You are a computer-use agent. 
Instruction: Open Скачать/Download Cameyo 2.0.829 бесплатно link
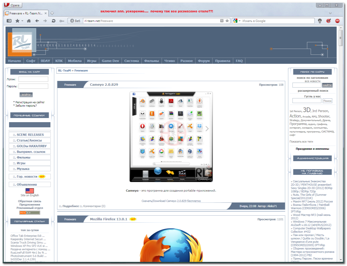coord(171,201)
